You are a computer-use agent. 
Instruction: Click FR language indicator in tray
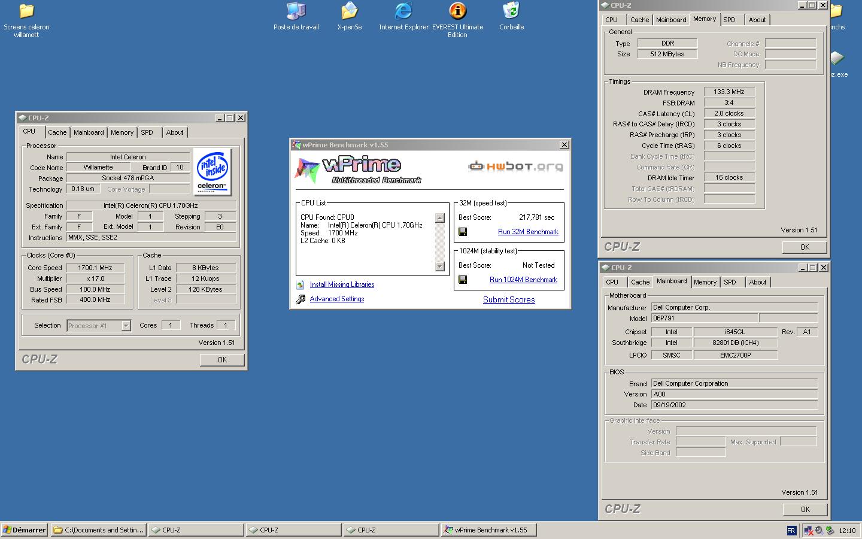(791, 530)
